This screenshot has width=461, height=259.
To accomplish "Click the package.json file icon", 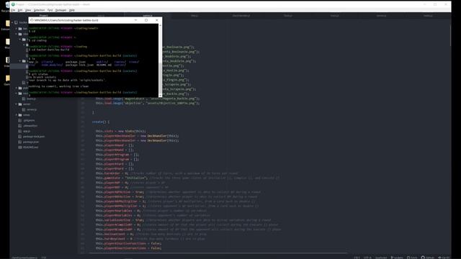I will point(20,142).
